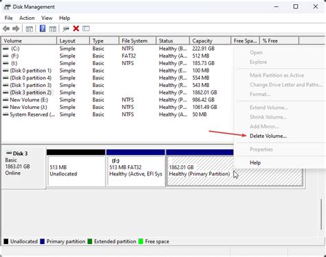Viewport: 326px width, 257px height.
Task: Select greyed Properties context menu entry
Action: [261, 149]
